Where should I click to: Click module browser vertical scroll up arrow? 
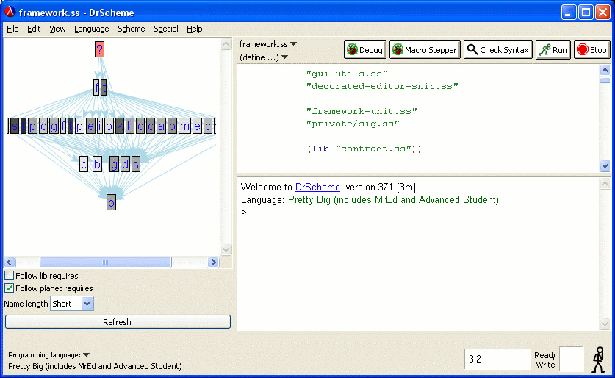point(226,43)
